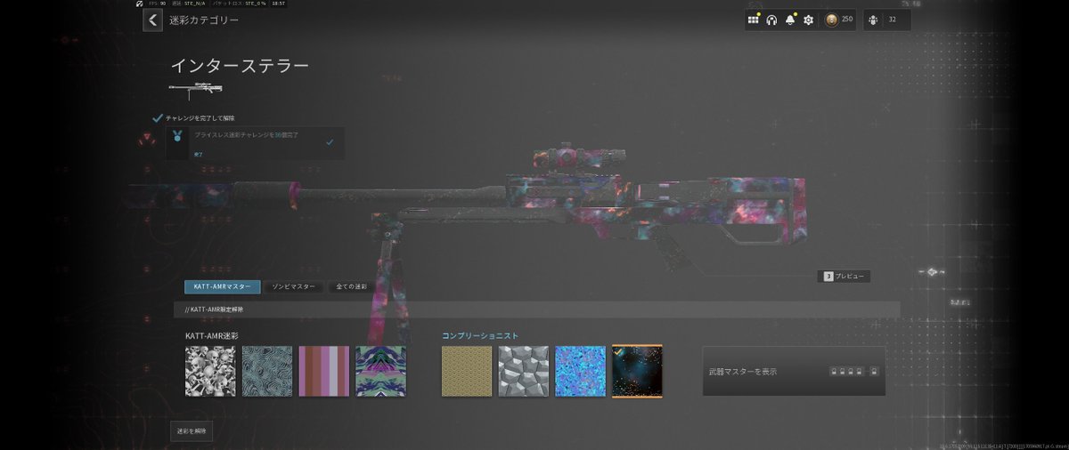The image size is (1069, 450).
Task: Click the // KATT-AMR限定解除 header bar
Action: tap(536, 309)
